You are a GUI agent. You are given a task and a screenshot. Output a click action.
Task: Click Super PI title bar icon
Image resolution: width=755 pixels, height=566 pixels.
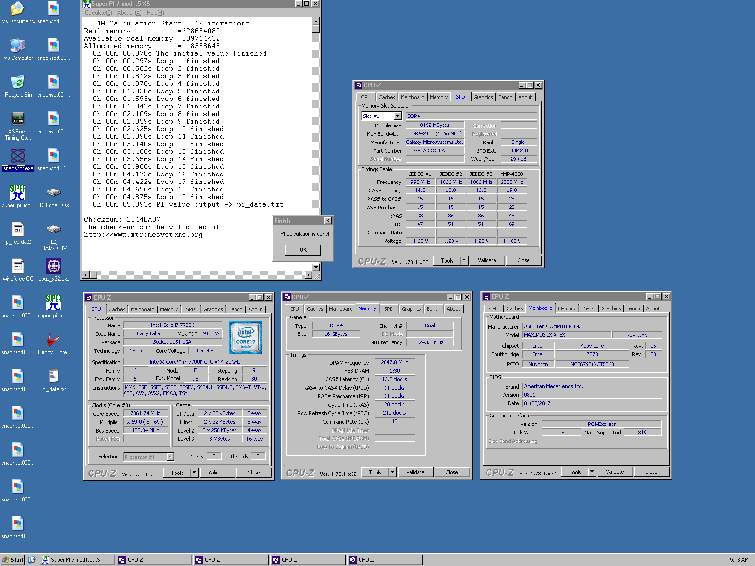(x=86, y=3)
